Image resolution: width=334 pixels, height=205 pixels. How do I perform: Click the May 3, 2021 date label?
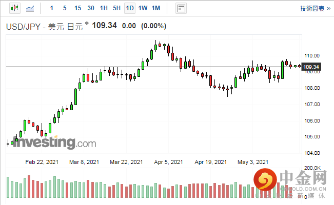click(x=253, y=162)
